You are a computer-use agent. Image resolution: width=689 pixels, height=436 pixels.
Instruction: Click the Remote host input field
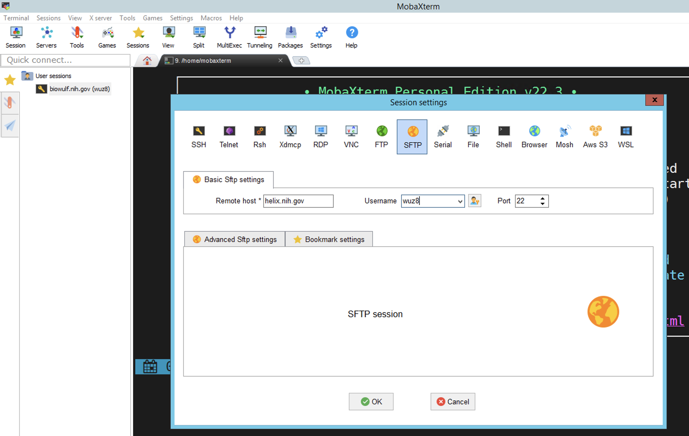tap(298, 201)
